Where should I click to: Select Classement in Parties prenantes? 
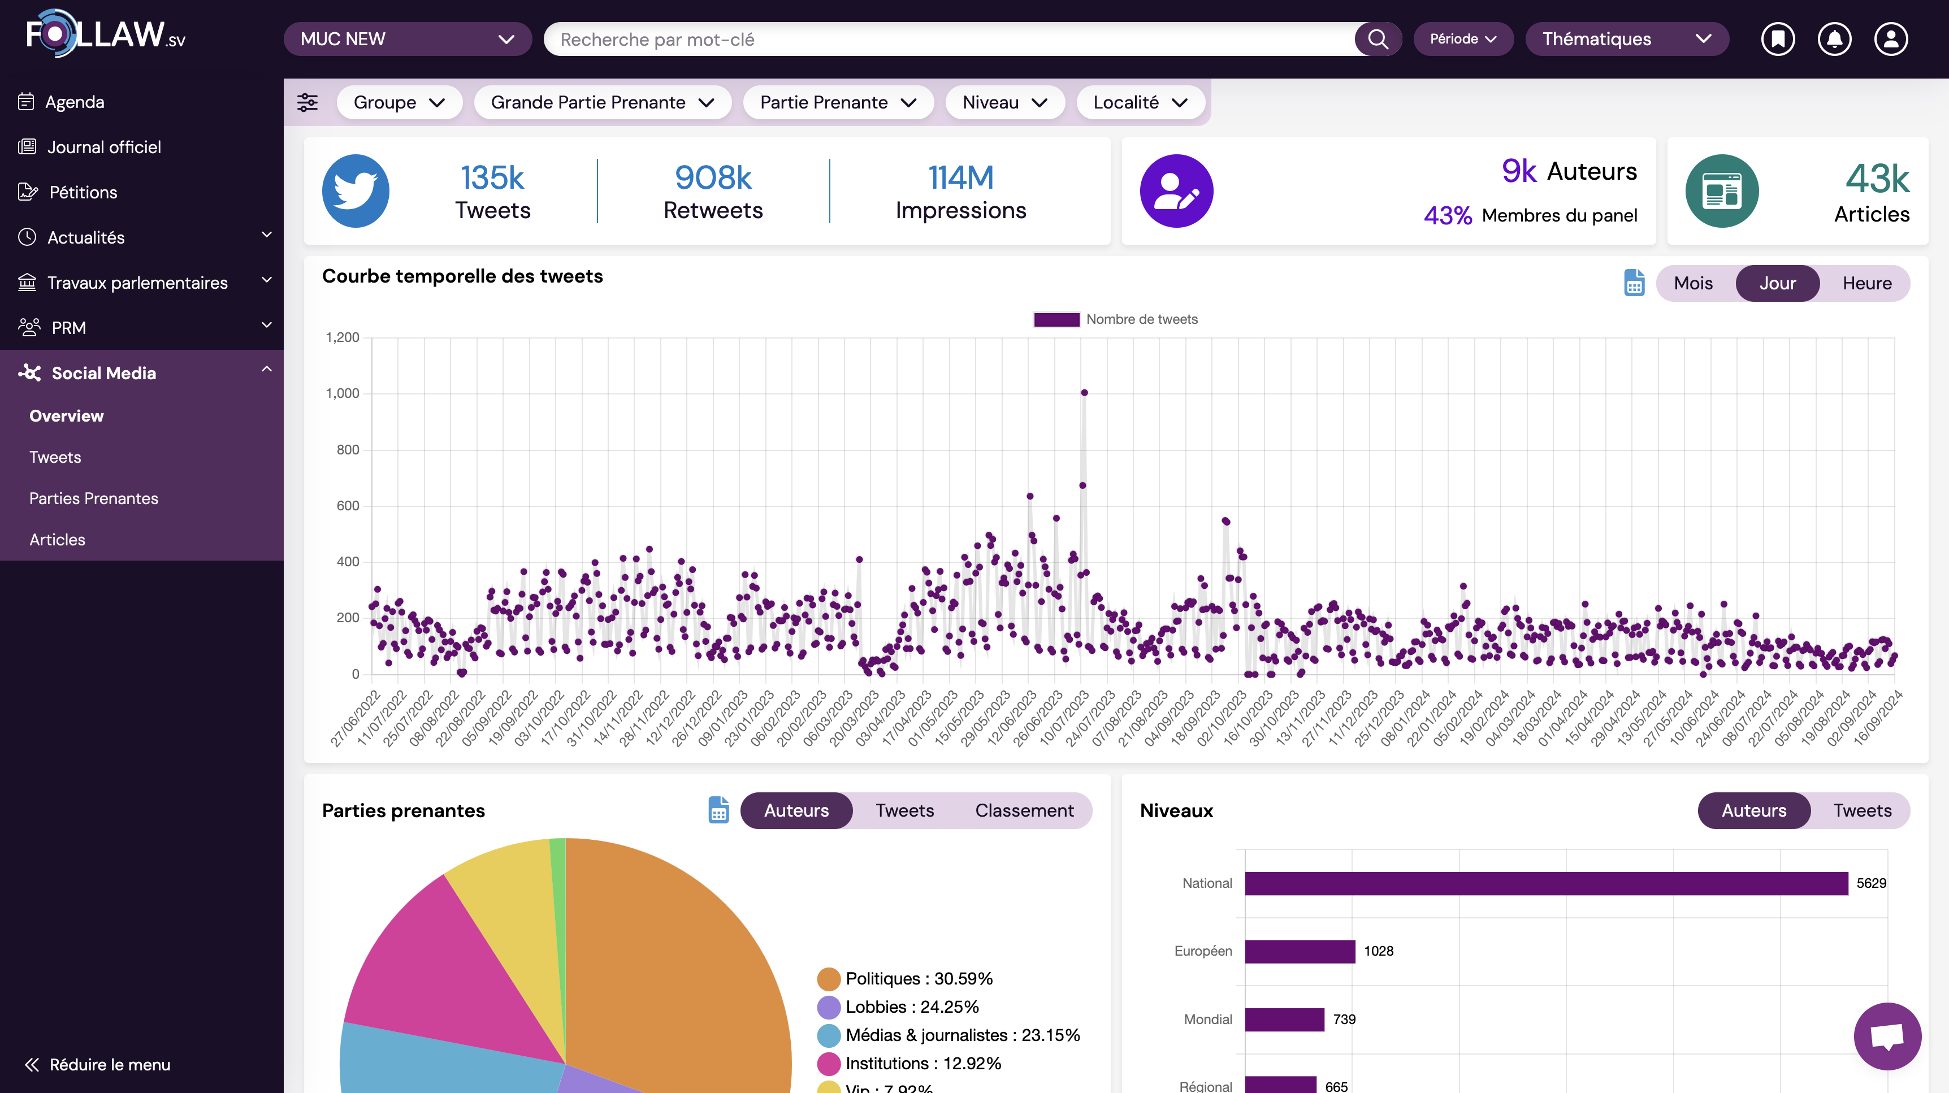[1024, 810]
